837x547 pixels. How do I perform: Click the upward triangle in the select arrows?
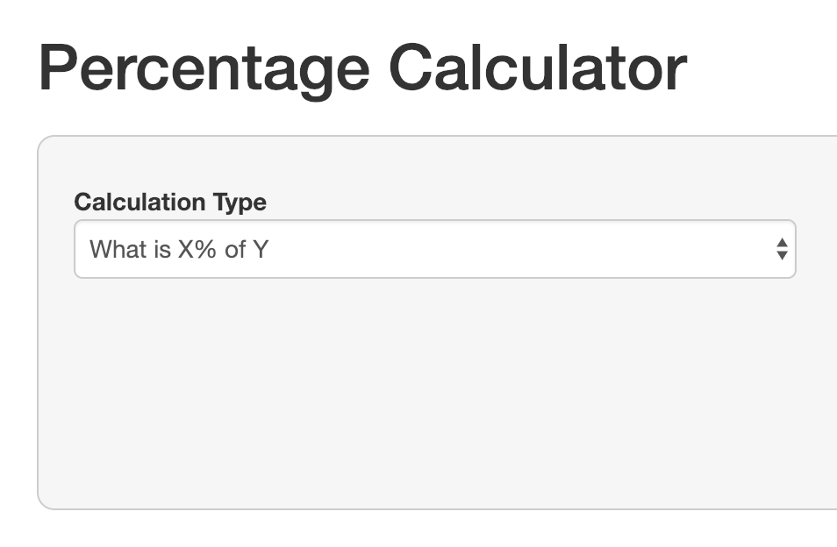click(782, 242)
